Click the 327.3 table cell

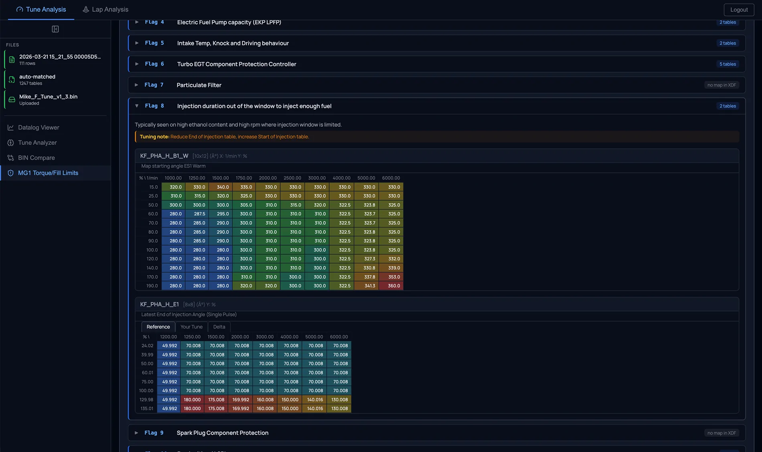tap(366, 259)
